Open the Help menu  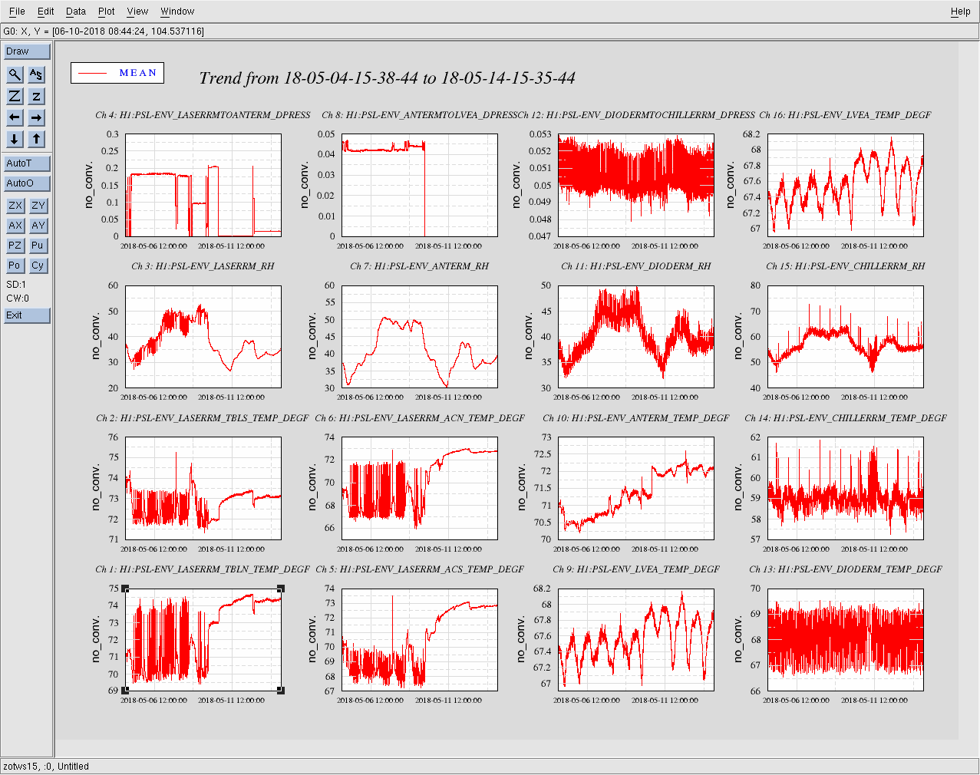tap(960, 12)
